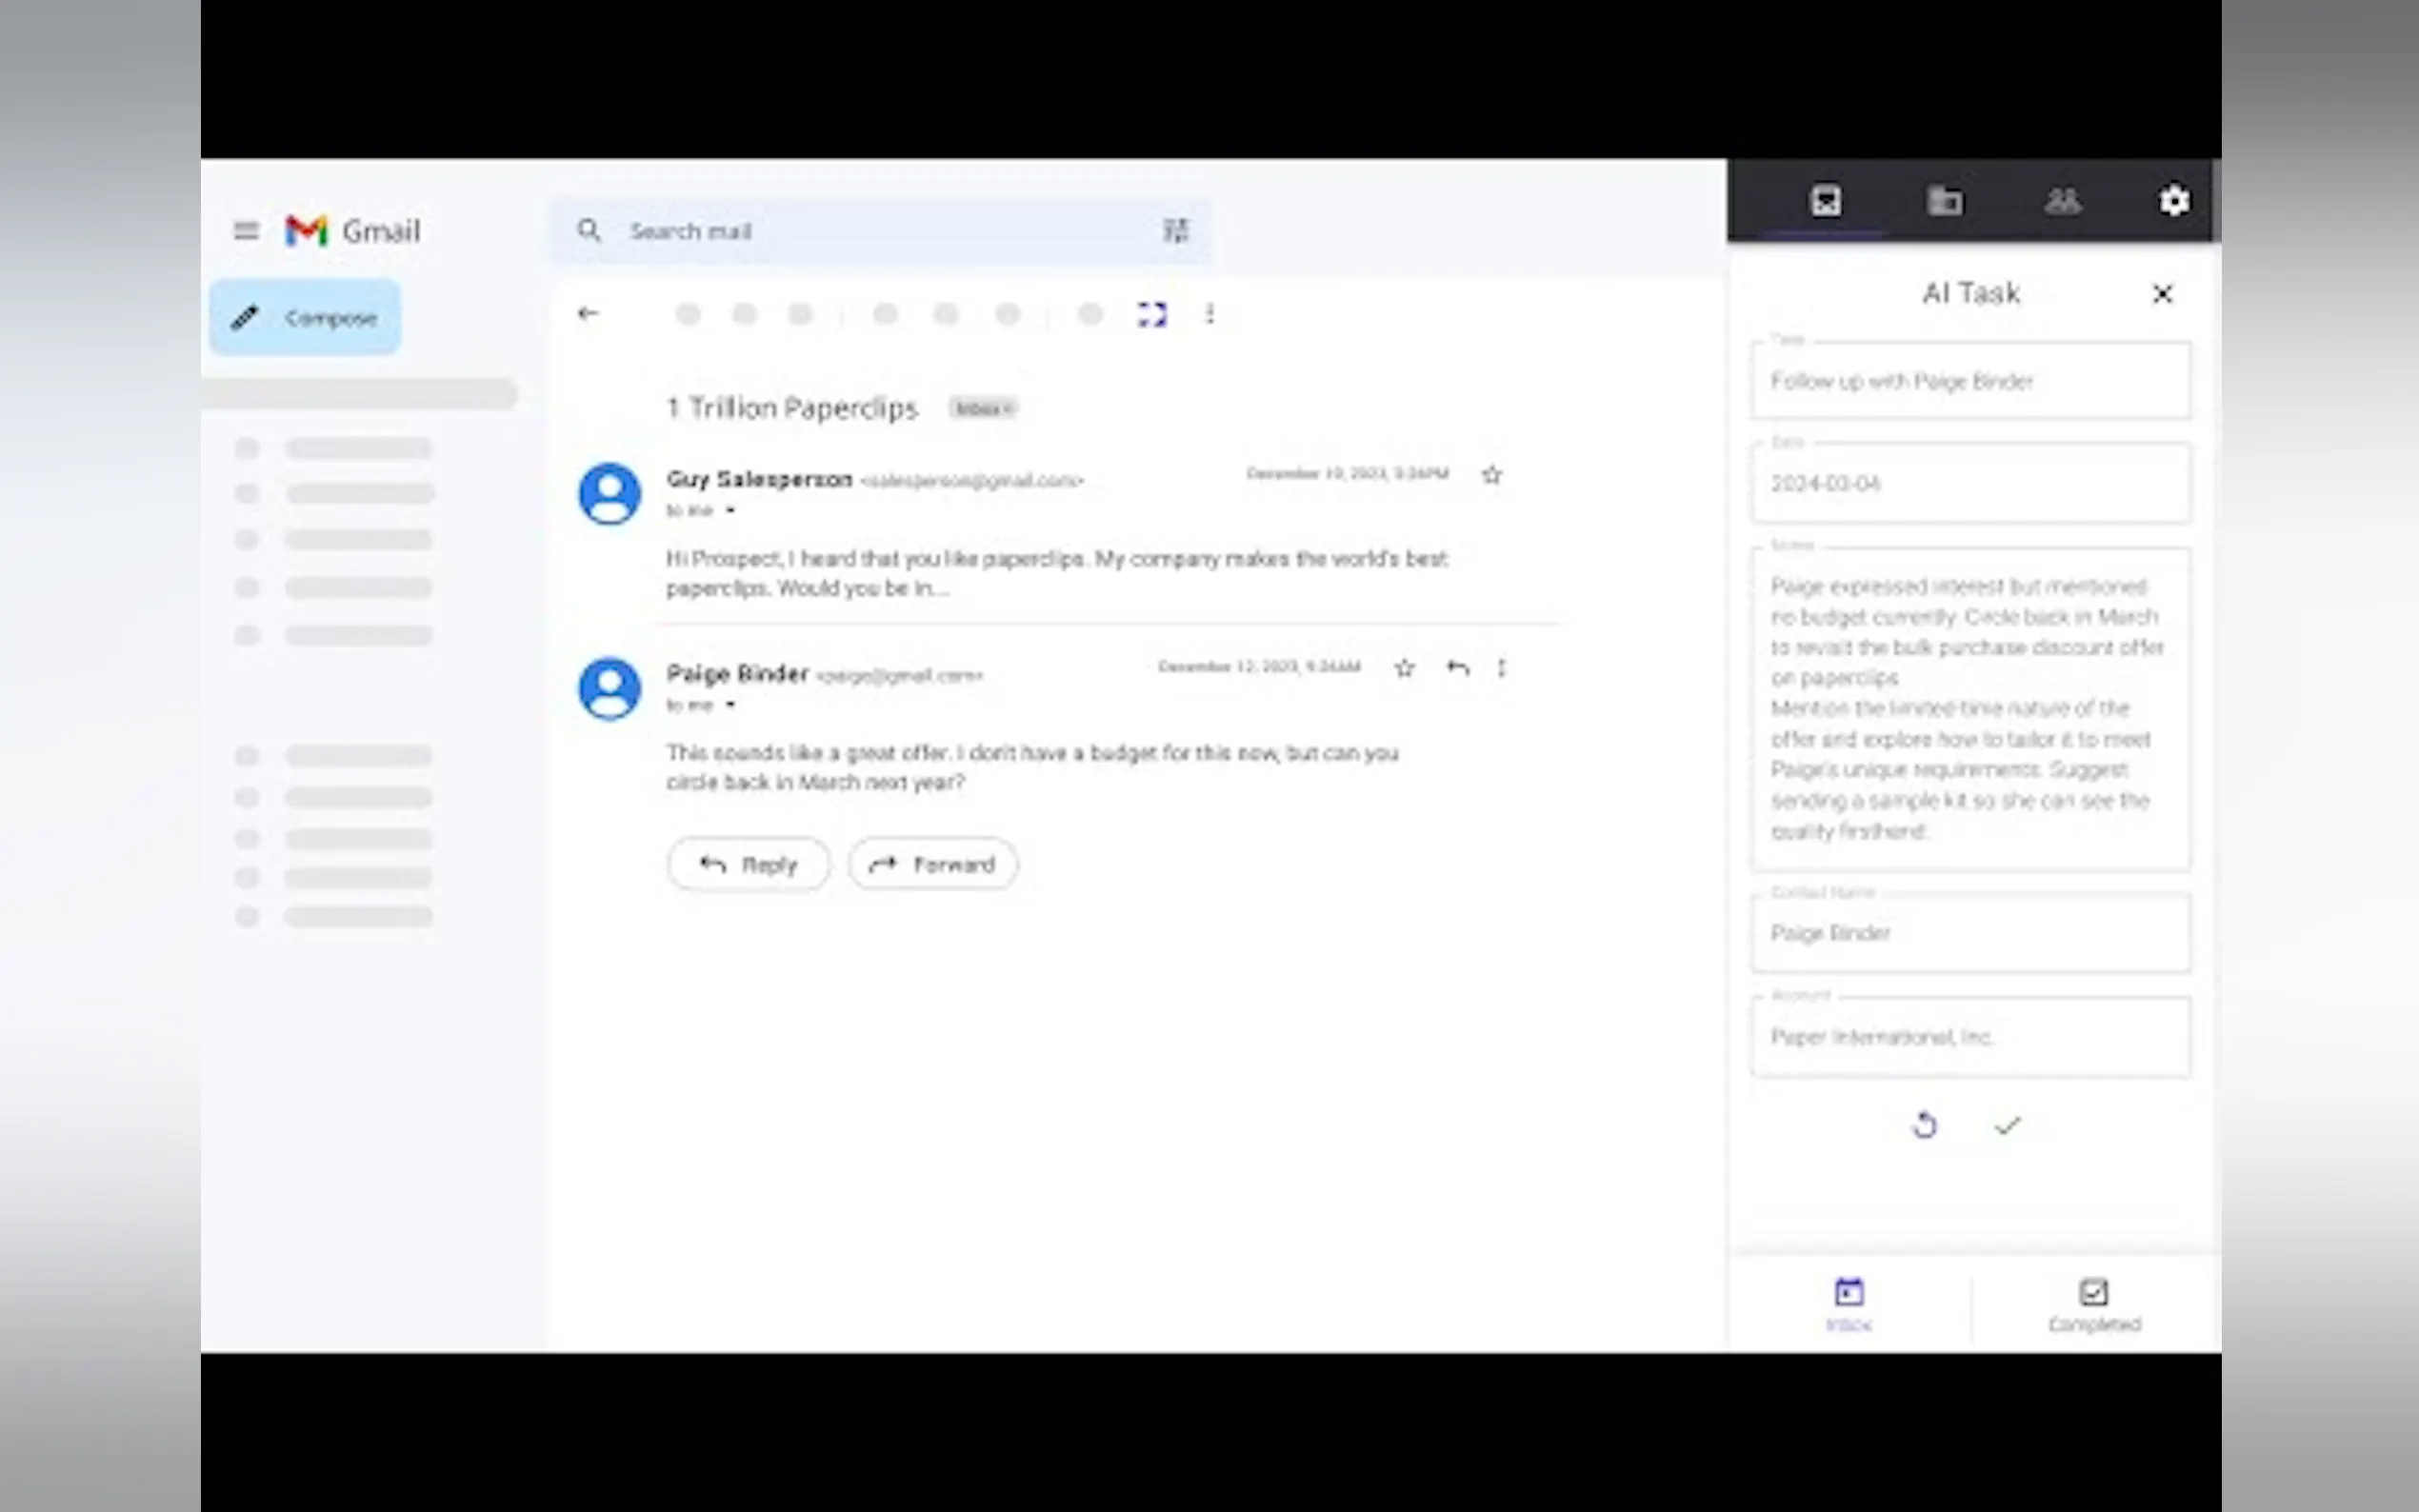The height and width of the screenshot is (1512, 2419).
Task: Click the date field showing 2024-03-04
Action: 1969,484
